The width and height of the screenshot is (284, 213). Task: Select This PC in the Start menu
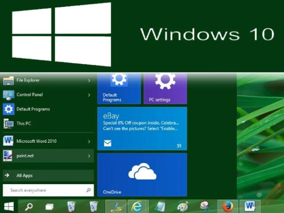(x=24, y=124)
